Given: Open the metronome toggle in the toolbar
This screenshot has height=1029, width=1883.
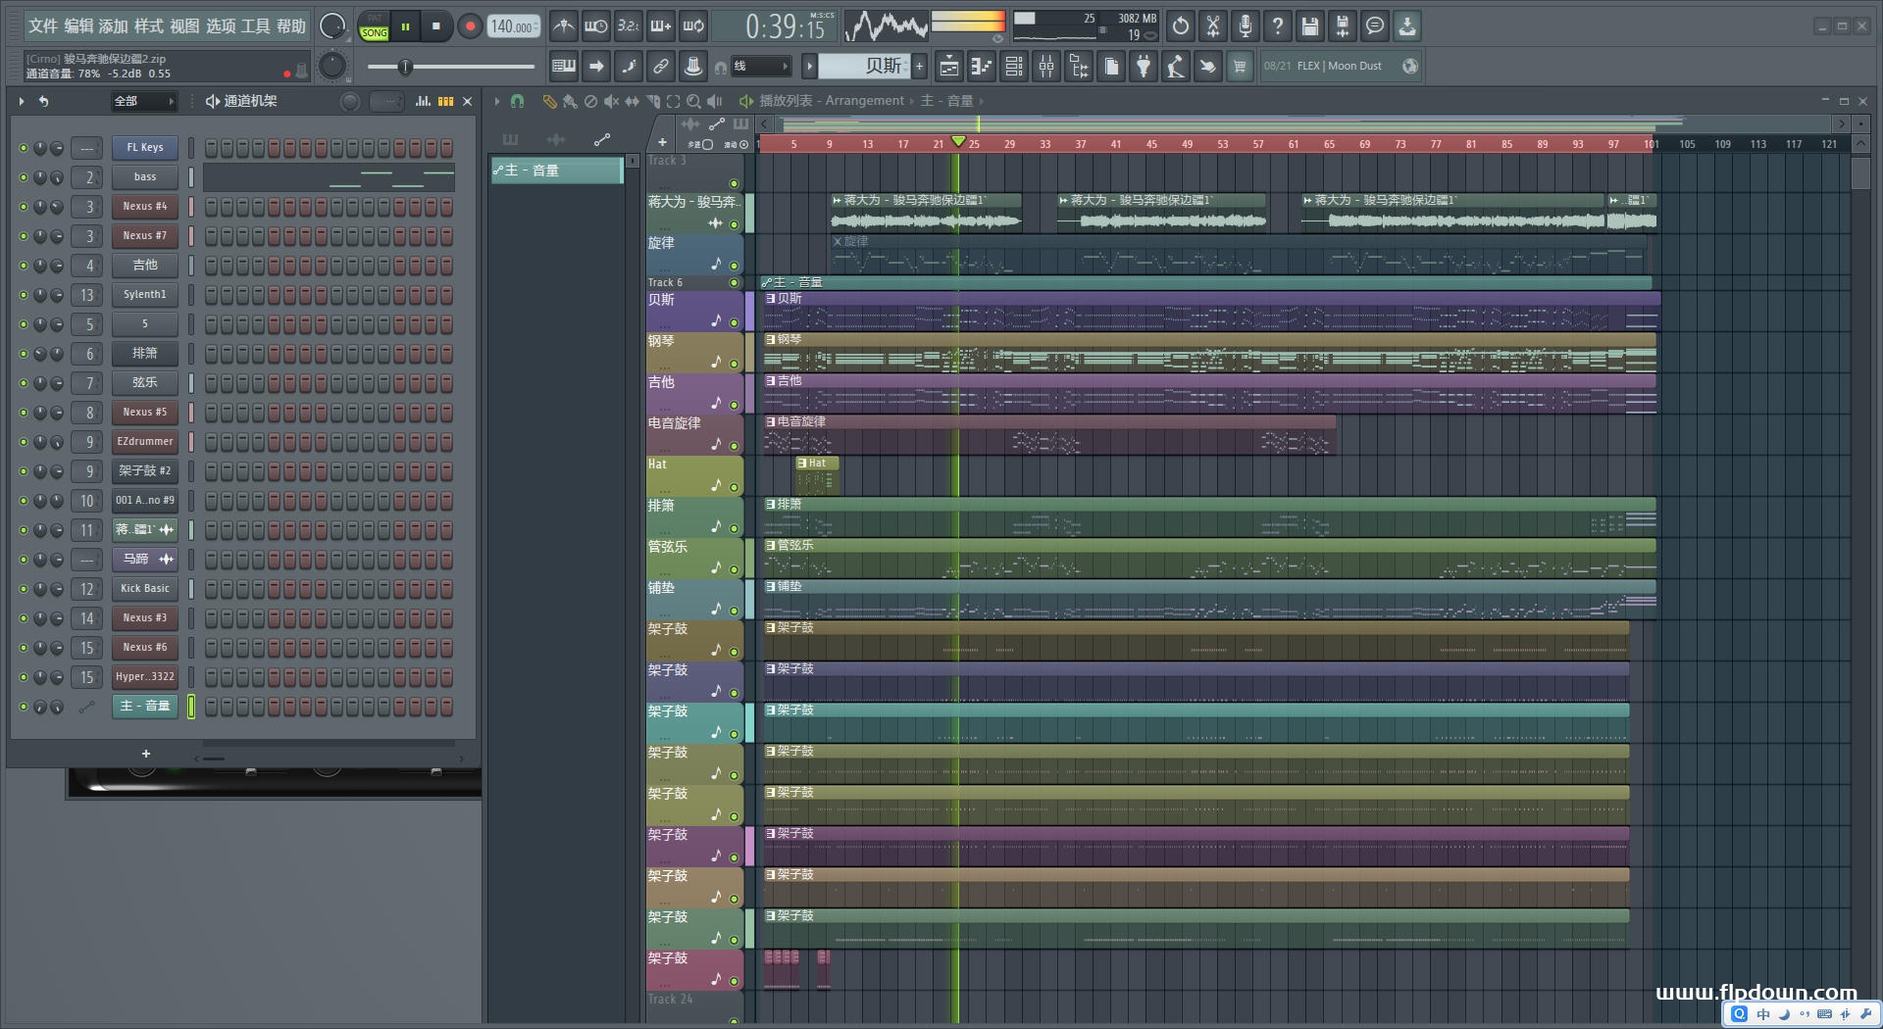Looking at the screenshot, I should (563, 26).
